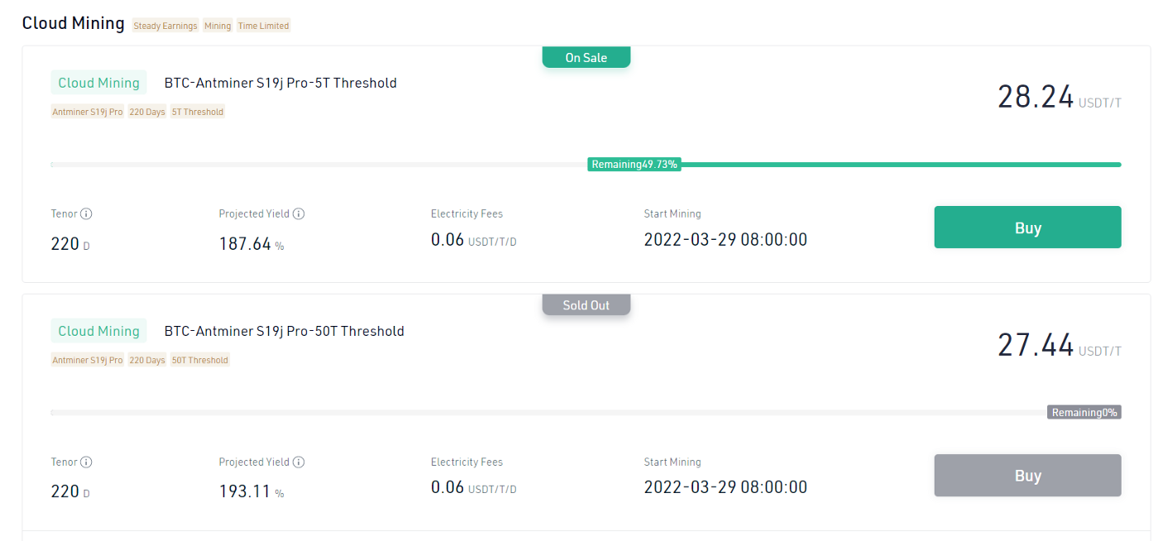Click the Tenor info icon in Sold Out listing

point(86,462)
